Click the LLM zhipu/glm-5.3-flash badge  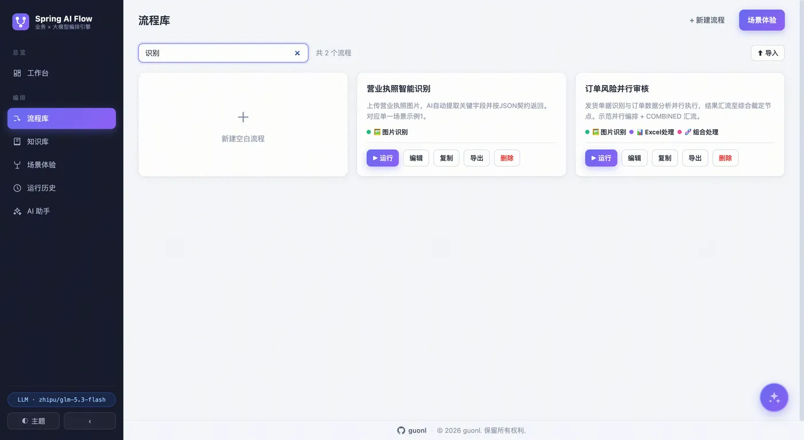[61, 400]
